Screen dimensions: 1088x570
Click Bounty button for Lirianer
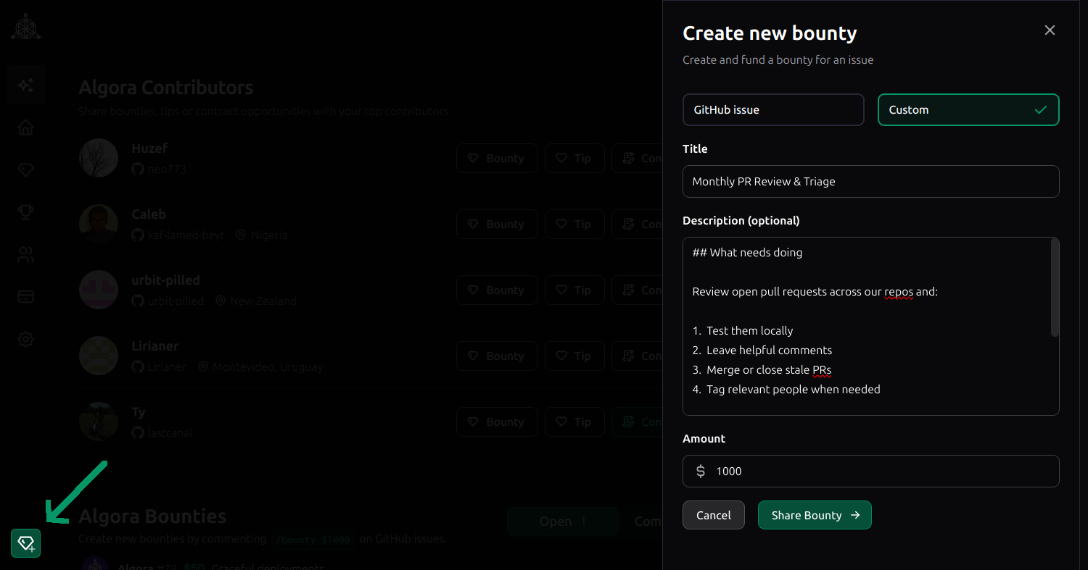click(497, 356)
